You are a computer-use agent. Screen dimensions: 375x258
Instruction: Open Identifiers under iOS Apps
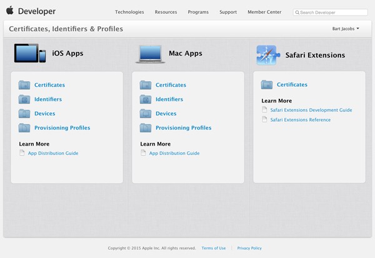click(48, 99)
